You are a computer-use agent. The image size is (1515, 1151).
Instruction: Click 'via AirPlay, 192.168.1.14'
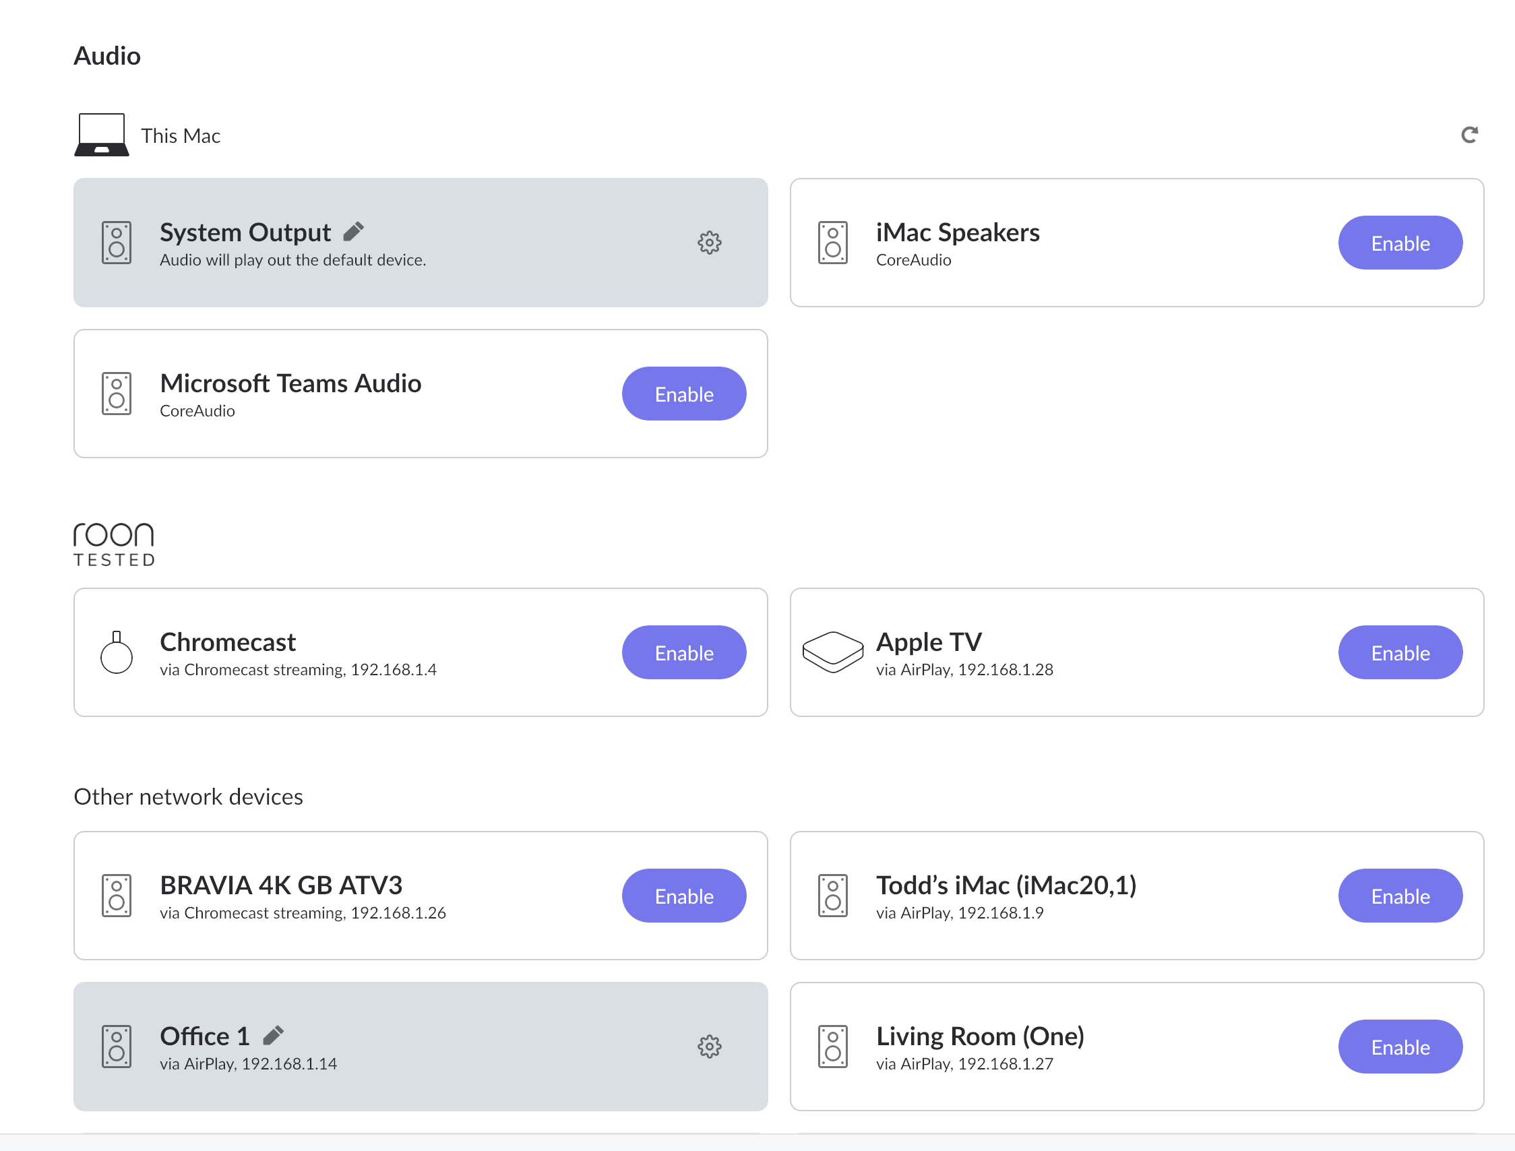pos(249,1064)
